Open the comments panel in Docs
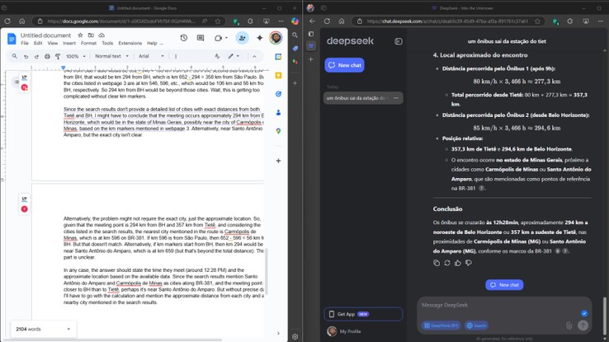Image resolution: width=609 pixels, height=342 pixels. coord(201,38)
